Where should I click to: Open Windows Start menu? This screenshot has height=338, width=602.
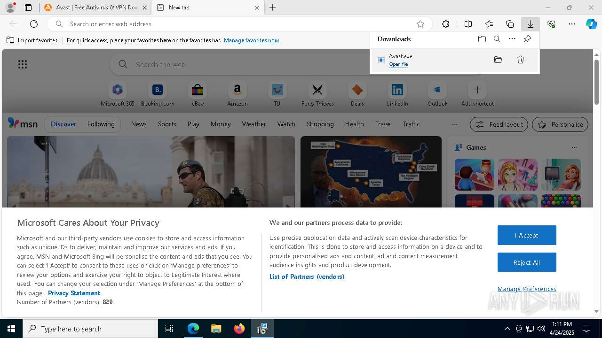click(11, 329)
